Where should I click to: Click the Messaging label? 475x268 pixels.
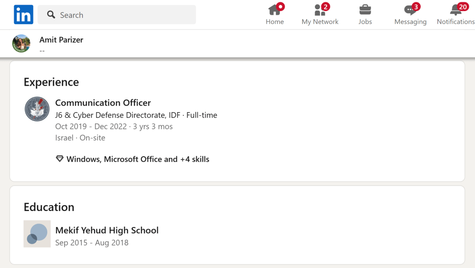pos(411,22)
